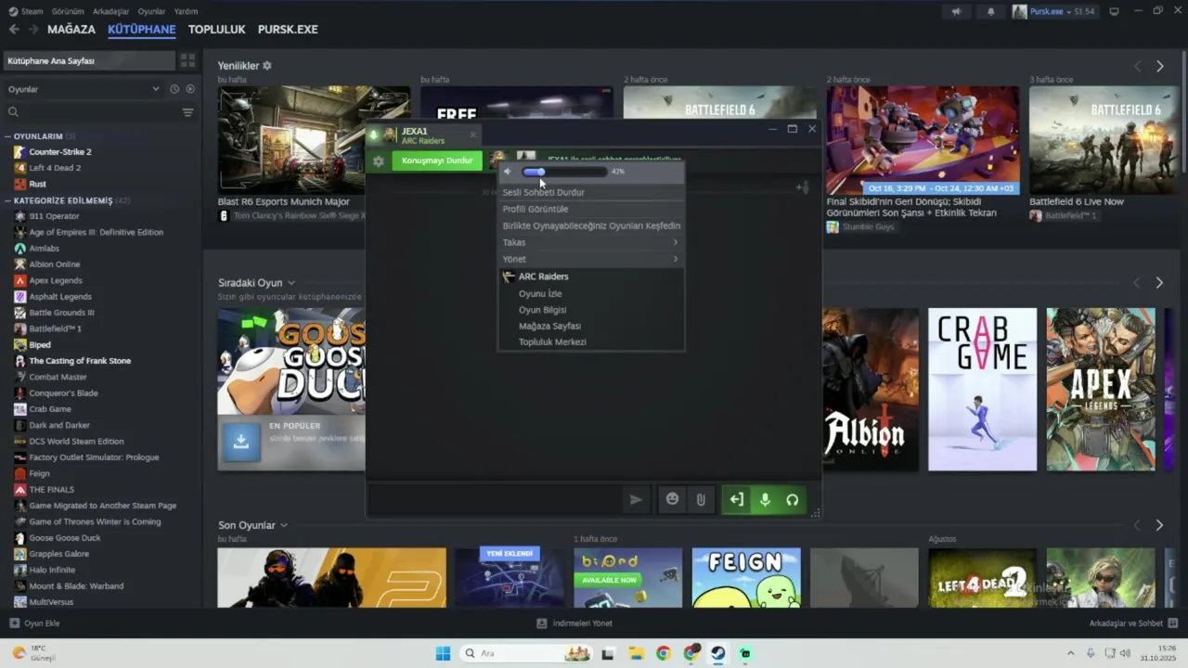Open the TOPLULUK tab
The width and height of the screenshot is (1188, 668).
216,29
